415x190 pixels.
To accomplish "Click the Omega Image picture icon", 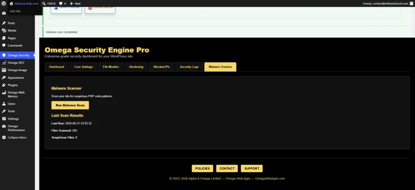I will pyautogui.click(x=4, y=70).
